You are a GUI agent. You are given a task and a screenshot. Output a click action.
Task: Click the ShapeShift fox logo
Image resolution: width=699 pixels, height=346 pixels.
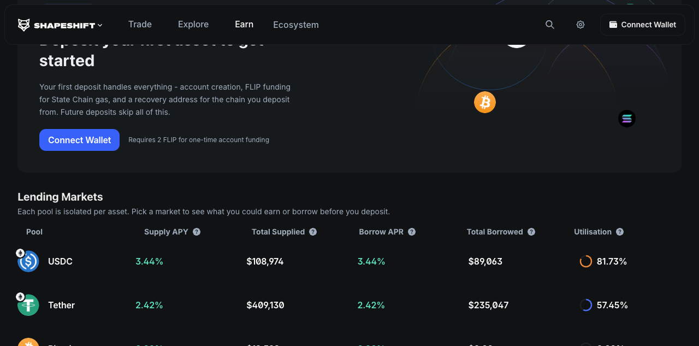coord(24,25)
